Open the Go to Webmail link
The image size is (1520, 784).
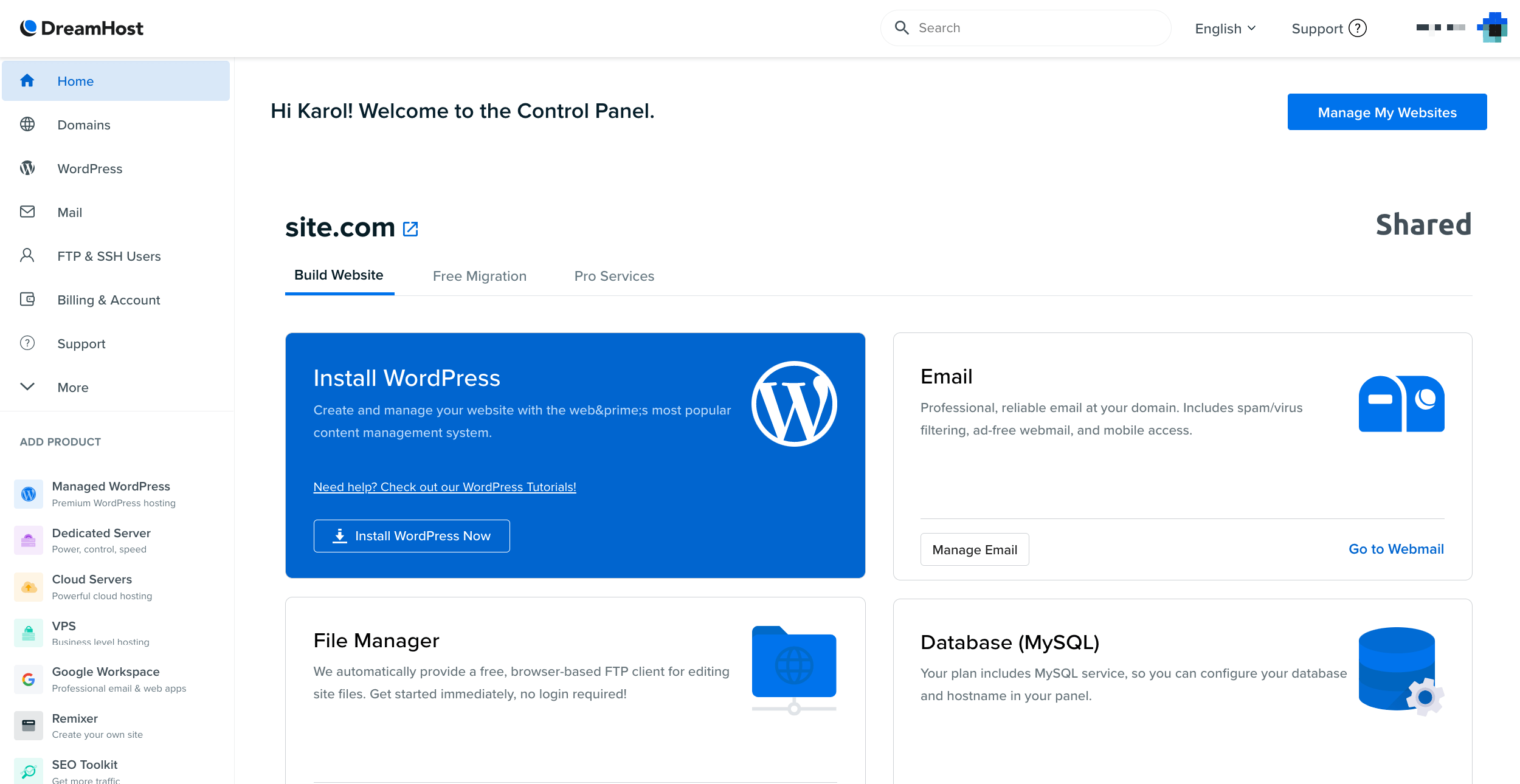1396,549
